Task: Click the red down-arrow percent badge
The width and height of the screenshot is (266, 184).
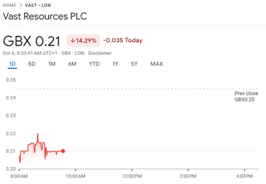Action: [x=83, y=41]
